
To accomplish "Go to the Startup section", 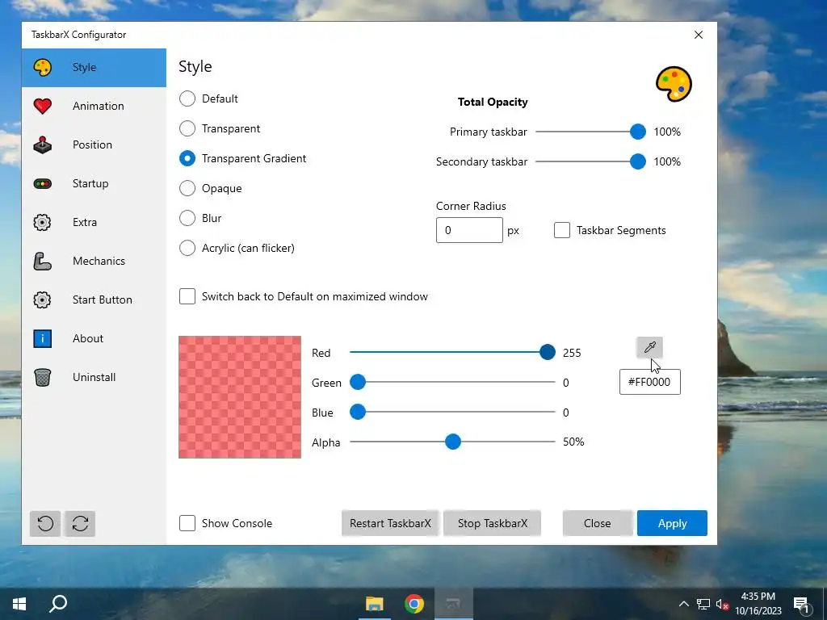I will 94,183.
